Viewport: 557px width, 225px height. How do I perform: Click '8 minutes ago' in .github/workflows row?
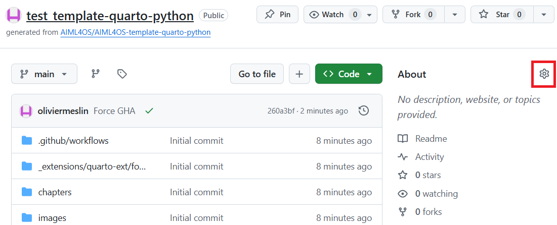344,141
